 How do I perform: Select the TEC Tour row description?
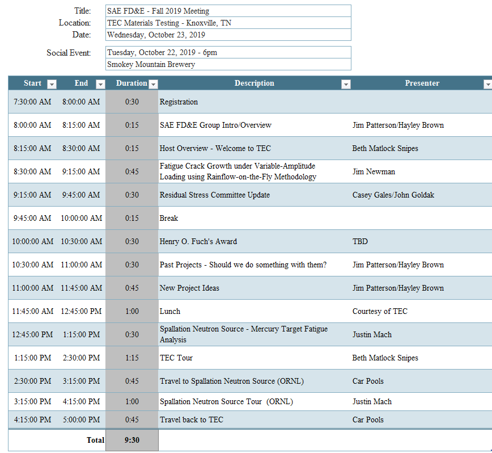pyautogui.click(x=253, y=358)
